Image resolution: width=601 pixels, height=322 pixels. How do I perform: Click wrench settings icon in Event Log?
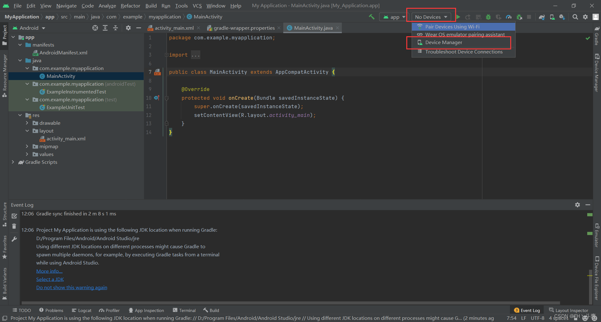point(14,239)
